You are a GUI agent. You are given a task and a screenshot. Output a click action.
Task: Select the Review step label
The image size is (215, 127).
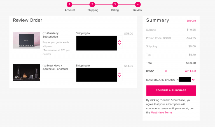(x=138, y=10)
